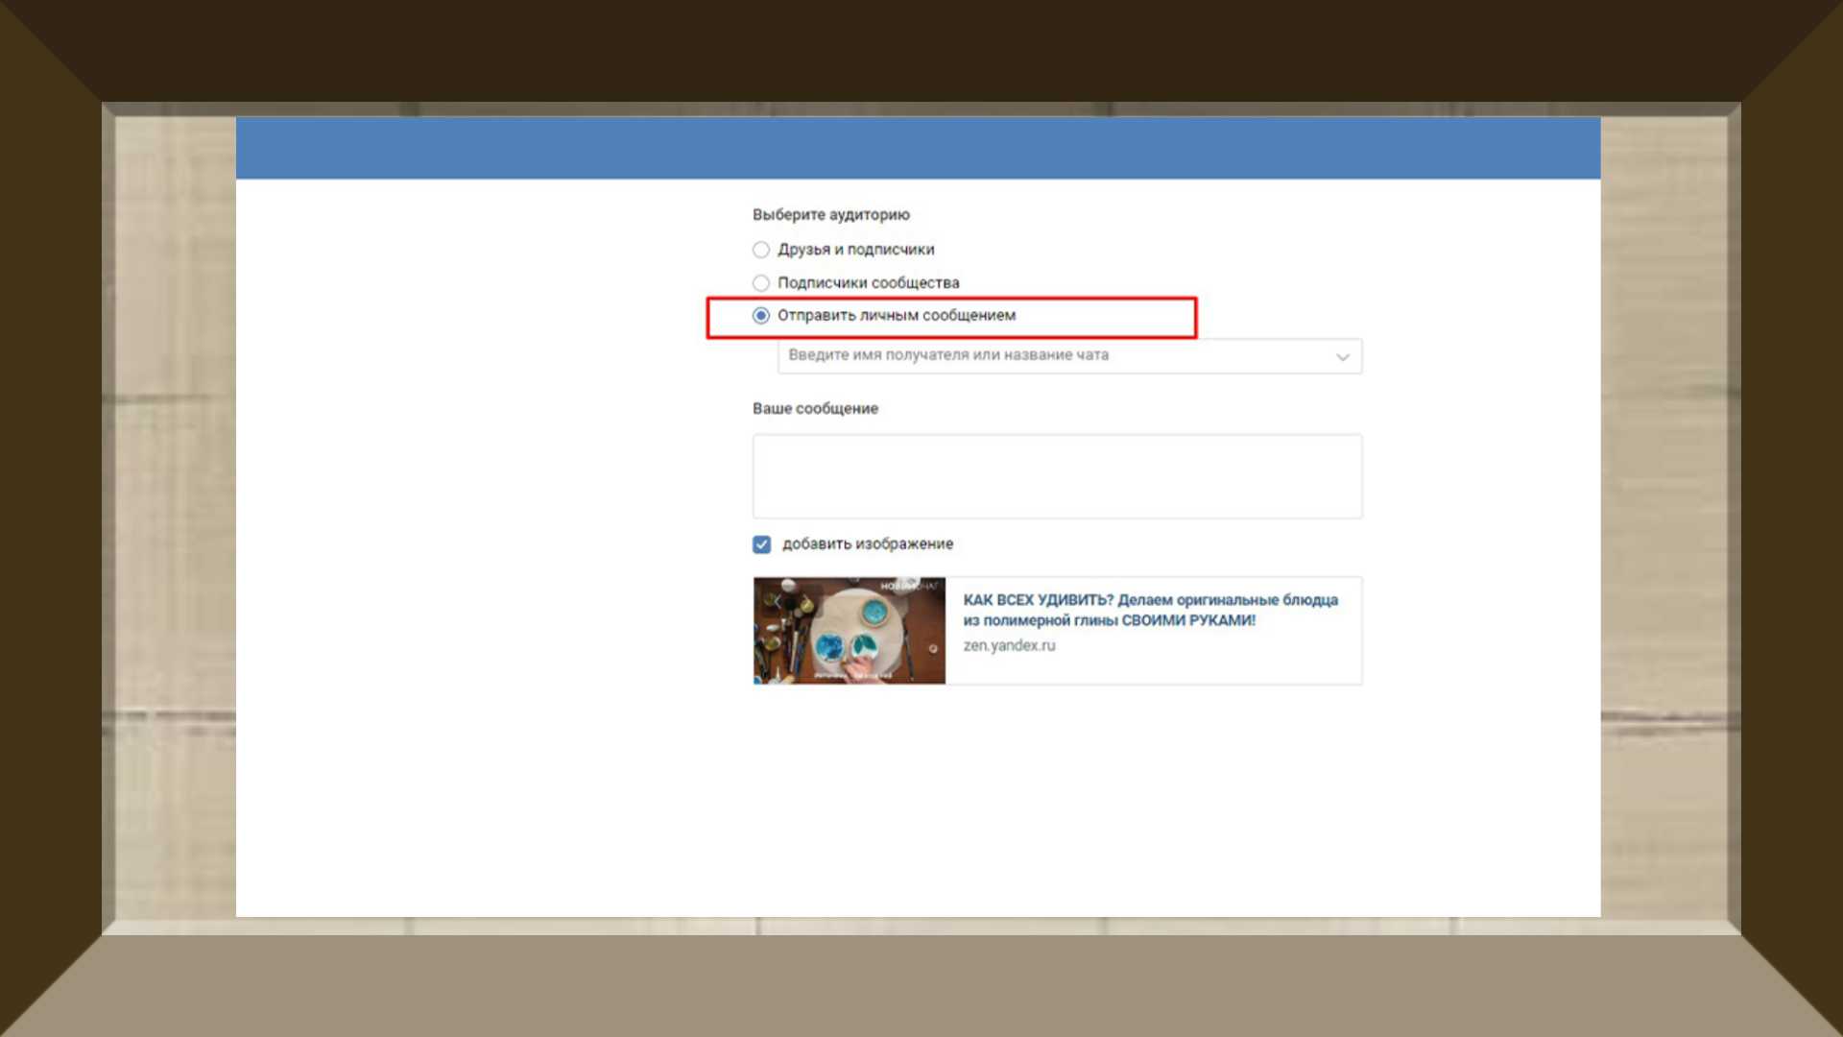Image resolution: width=1843 pixels, height=1037 pixels.
Task: Click placeholder text 'Введите имя получателя'
Action: click(947, 355)
